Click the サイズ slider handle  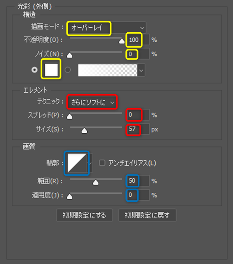[84, 130]
